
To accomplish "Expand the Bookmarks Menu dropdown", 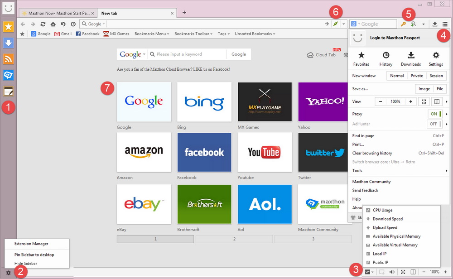I will [152, 34].
